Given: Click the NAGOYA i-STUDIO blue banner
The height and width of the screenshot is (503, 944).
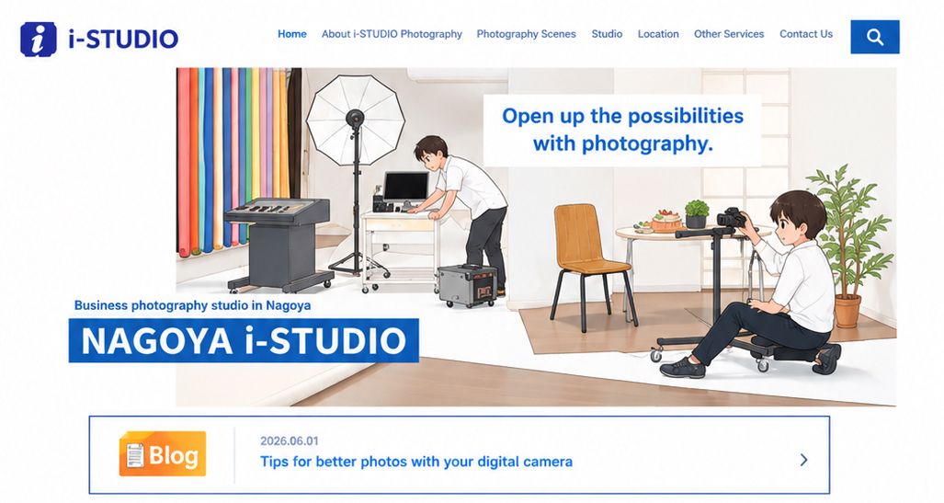Looking at the screenshot, I should pyautogui.click(x=244, y=340).
